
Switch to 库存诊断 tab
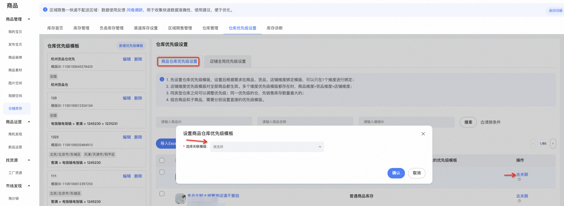coord(275,28)
